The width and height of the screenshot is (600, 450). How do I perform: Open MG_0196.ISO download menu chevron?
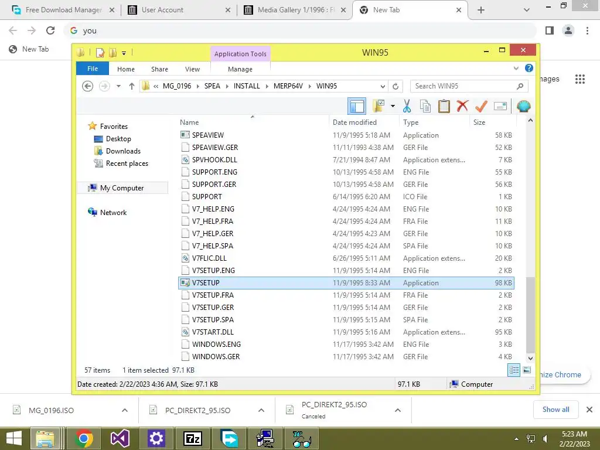coord(125,410)
